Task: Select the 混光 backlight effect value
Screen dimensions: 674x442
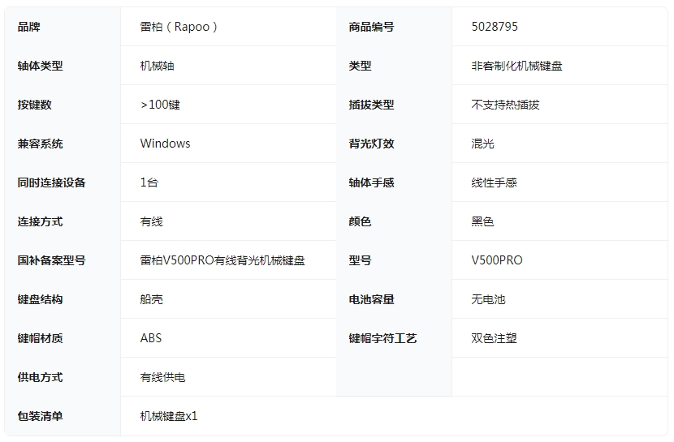Action: (x=482, y=144)
